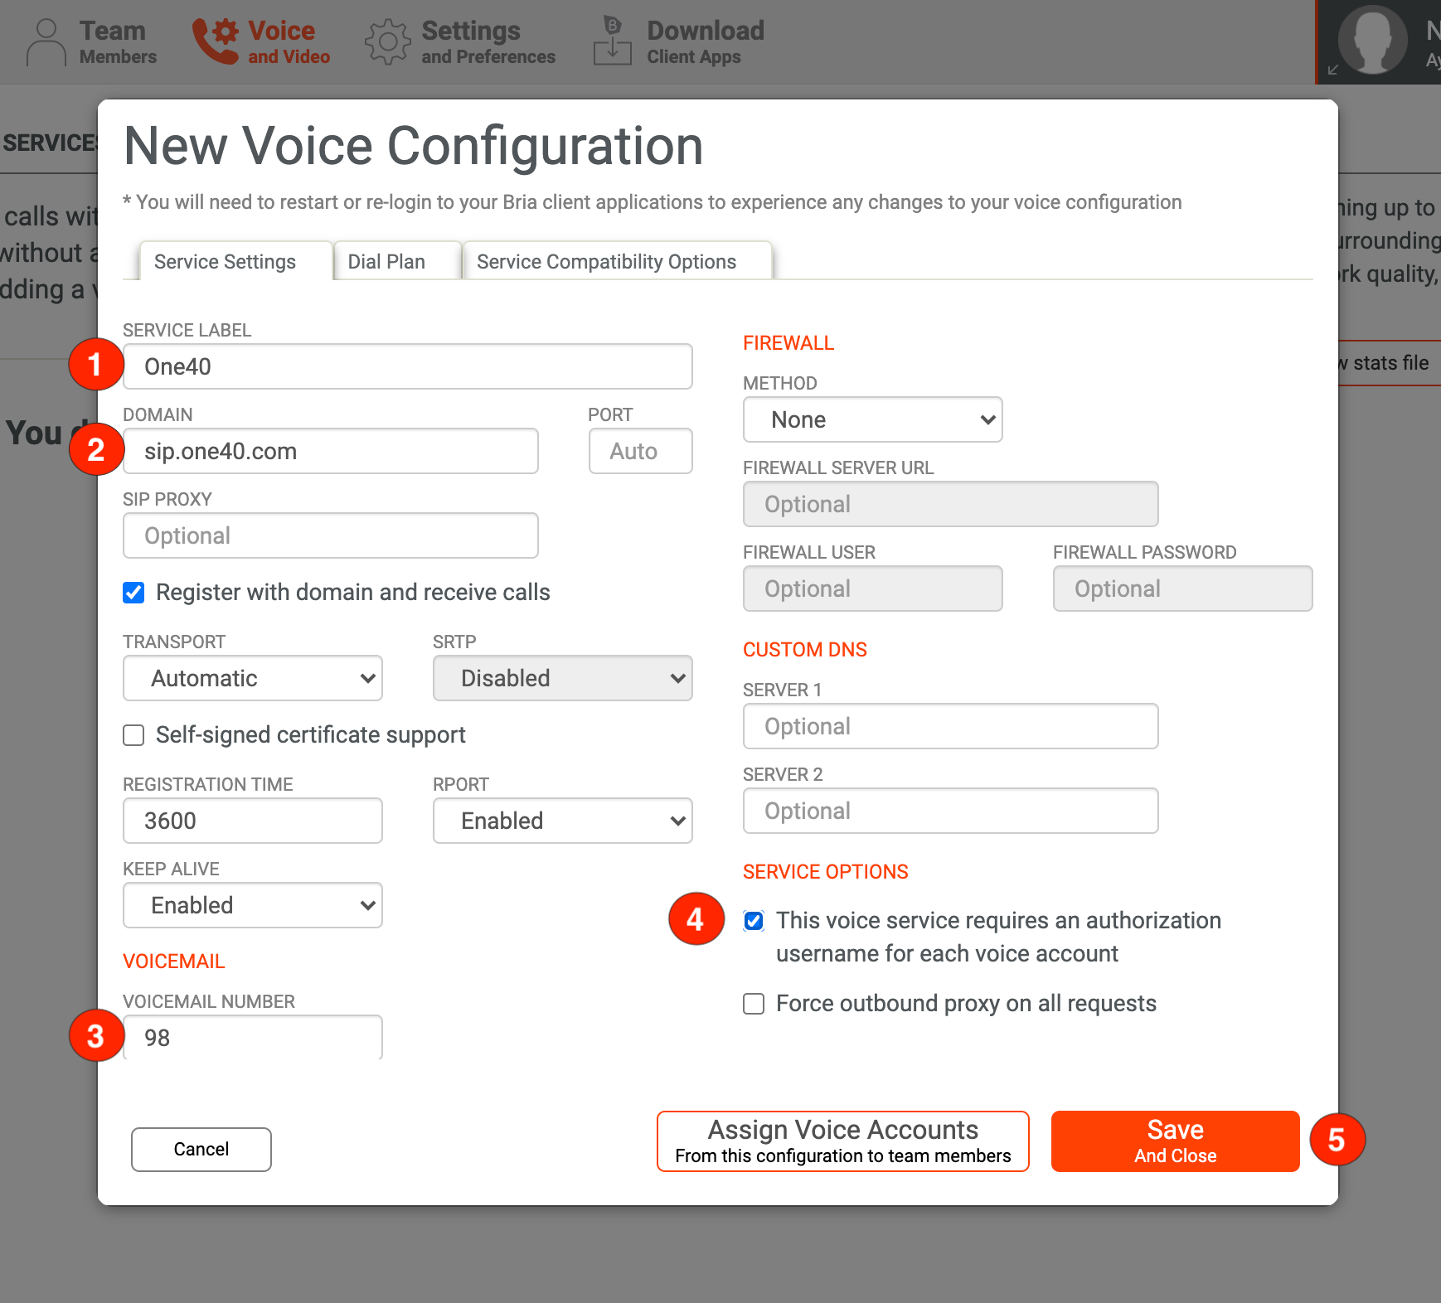1441x1303 pixels.
Task: Click Assign Voice Accounts
Action: [x=842, y=1141]
